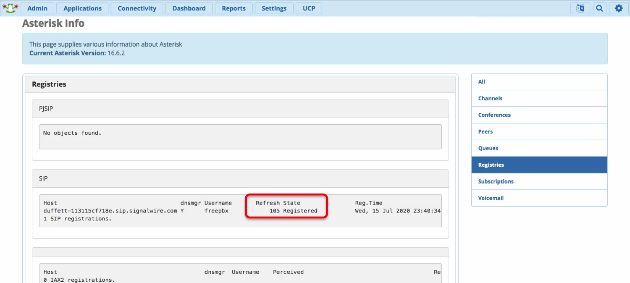
Task: View the Subscriptions report
Action: (x=496, y=181)
